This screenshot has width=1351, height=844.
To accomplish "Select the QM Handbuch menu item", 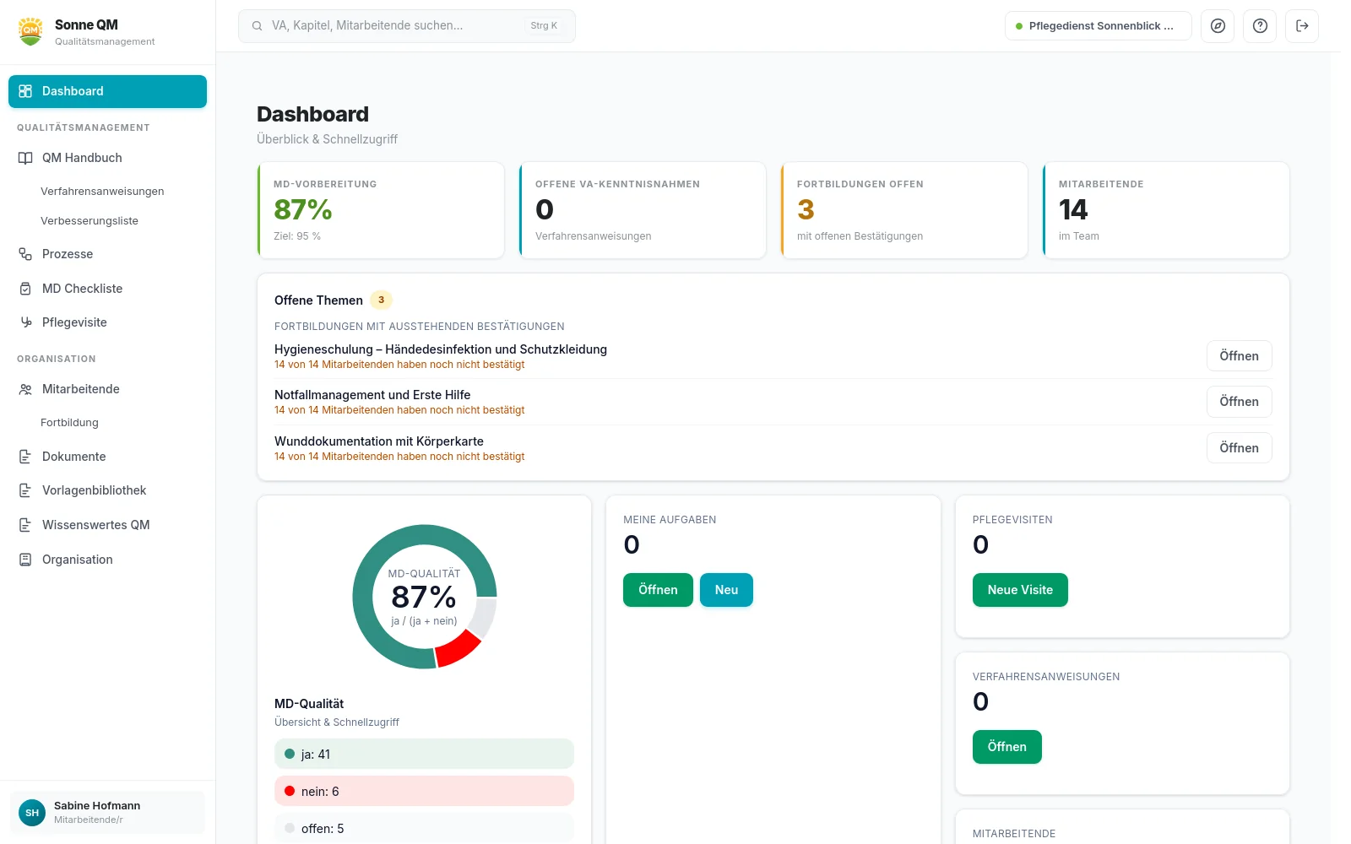I will pyautogui.click(x=107, y=158).
